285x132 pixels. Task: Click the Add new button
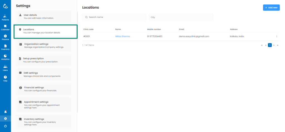click(271, 8)
